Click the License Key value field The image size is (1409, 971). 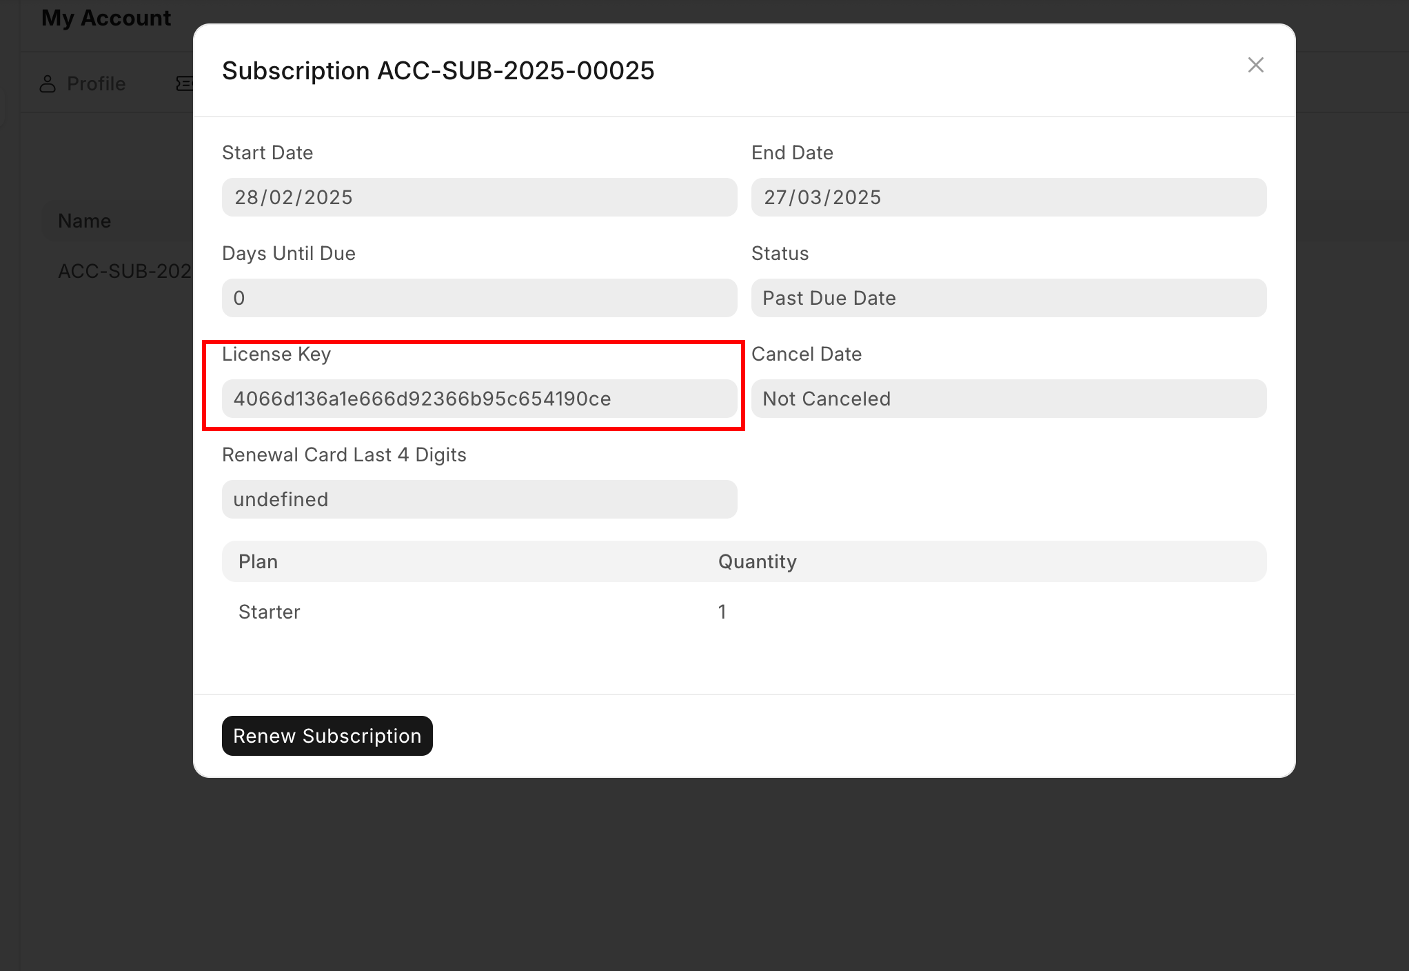[x=479, y=399]
